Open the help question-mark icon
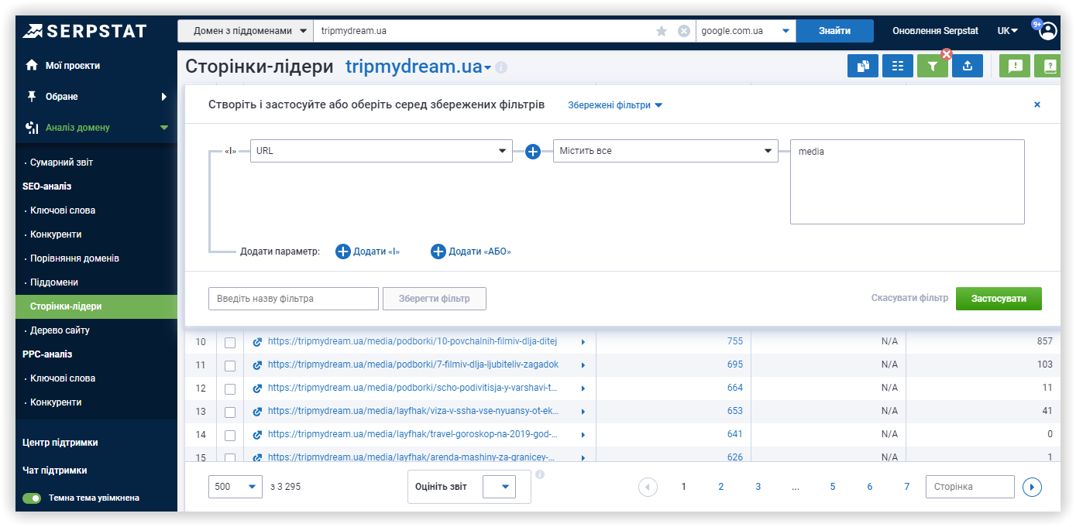1076x527 pixels. tap(1049, 67)
